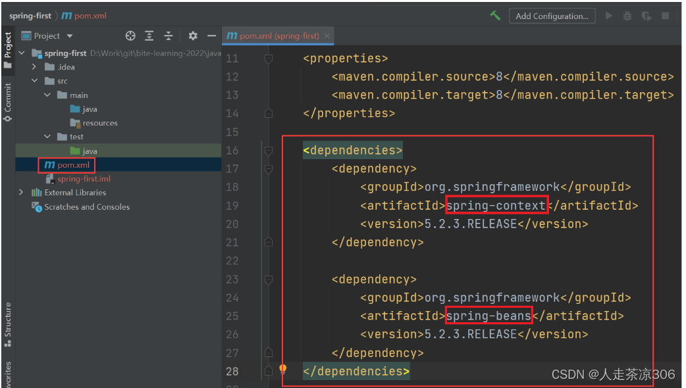Fold the second dependency at line 23
This screenshot has width=686, height=388.
click(269, 279)
